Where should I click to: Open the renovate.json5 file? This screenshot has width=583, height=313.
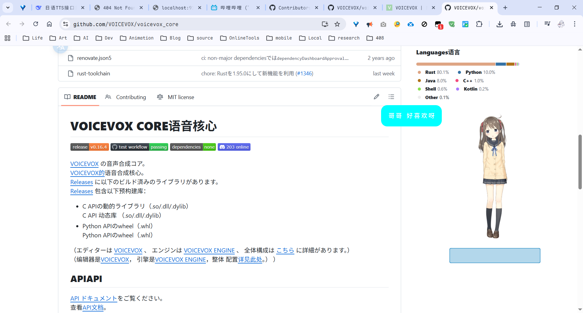pos(94,58)
